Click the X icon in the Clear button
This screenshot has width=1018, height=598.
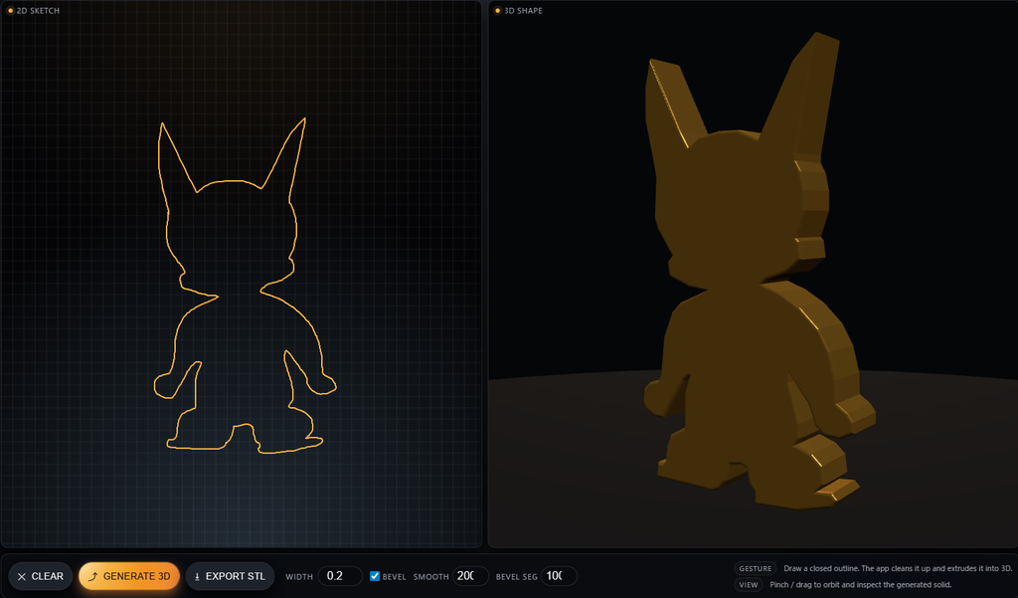pos(21,576)
